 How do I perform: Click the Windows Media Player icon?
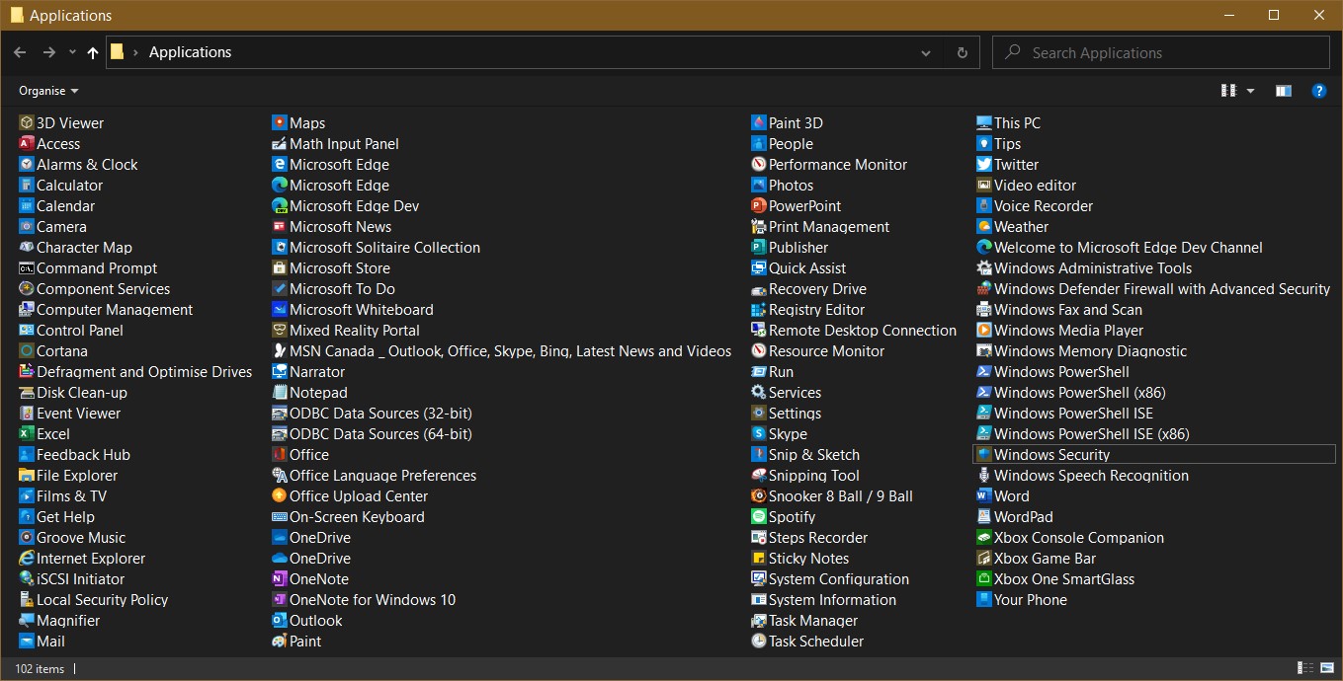pos(984,331)
